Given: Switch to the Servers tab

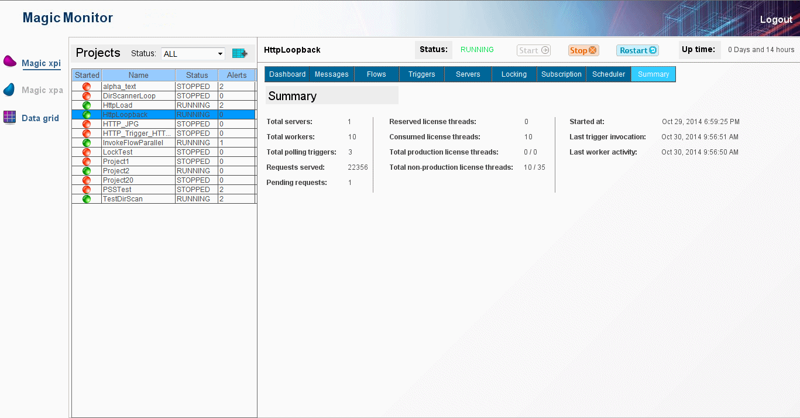Looking at the screenshot, I should coord(468,74).
